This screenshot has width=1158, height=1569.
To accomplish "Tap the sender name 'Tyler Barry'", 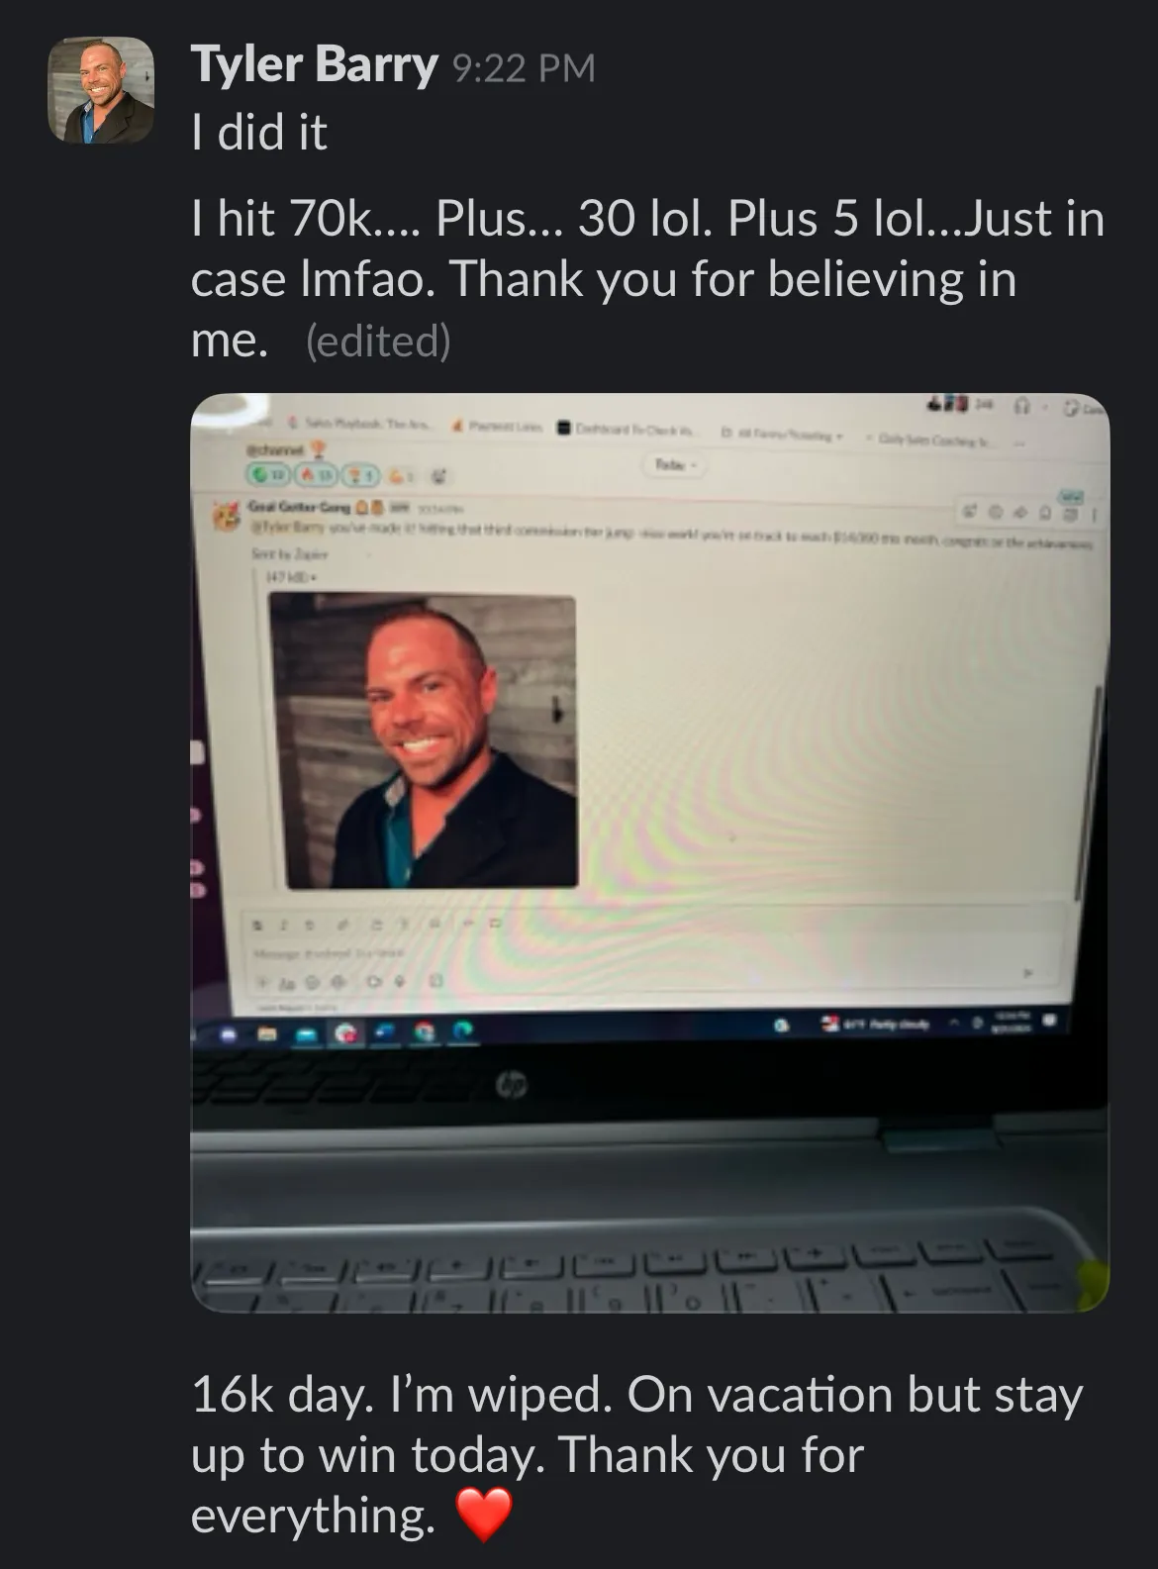I will [314, 64].
